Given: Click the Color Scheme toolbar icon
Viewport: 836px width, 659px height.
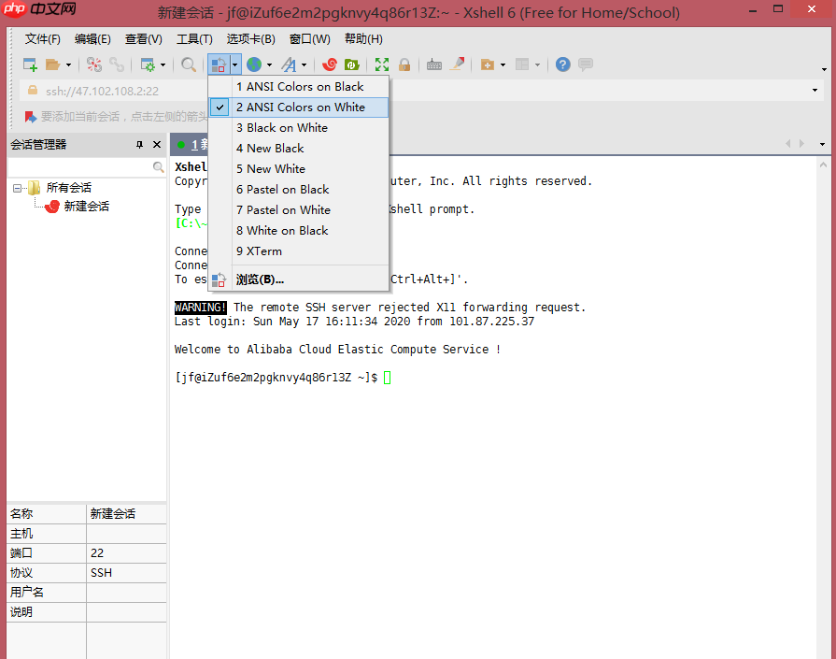Looking at the screenshot, I should click(x=220, y=64).
